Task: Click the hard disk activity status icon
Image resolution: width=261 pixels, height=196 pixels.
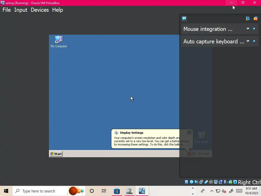Action: [186, 182]
